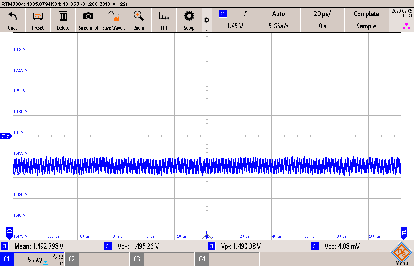This screenshot has width=414, height=266.
Task: Click the Preset toolbar icon
Action: pyautogui.click(x=38, y=20)
